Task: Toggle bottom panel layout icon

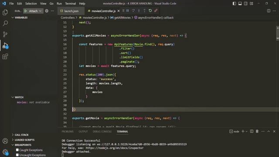Action: coord(240,3)
